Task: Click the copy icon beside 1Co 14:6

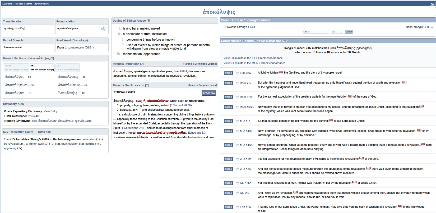Action: pos(238,131)
